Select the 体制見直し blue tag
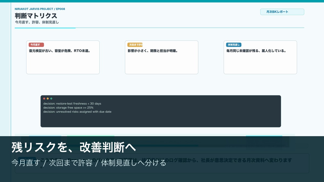The image size is (324, 182). [234, 45]
